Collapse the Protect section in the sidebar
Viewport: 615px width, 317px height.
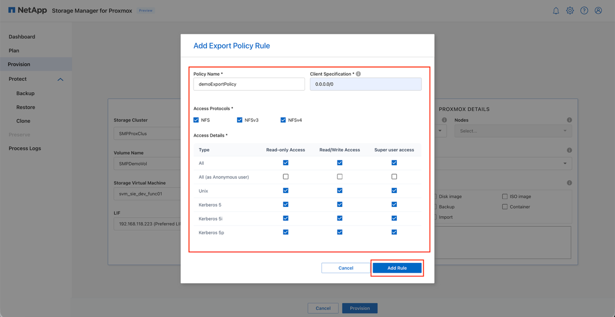tap(60, 79)
